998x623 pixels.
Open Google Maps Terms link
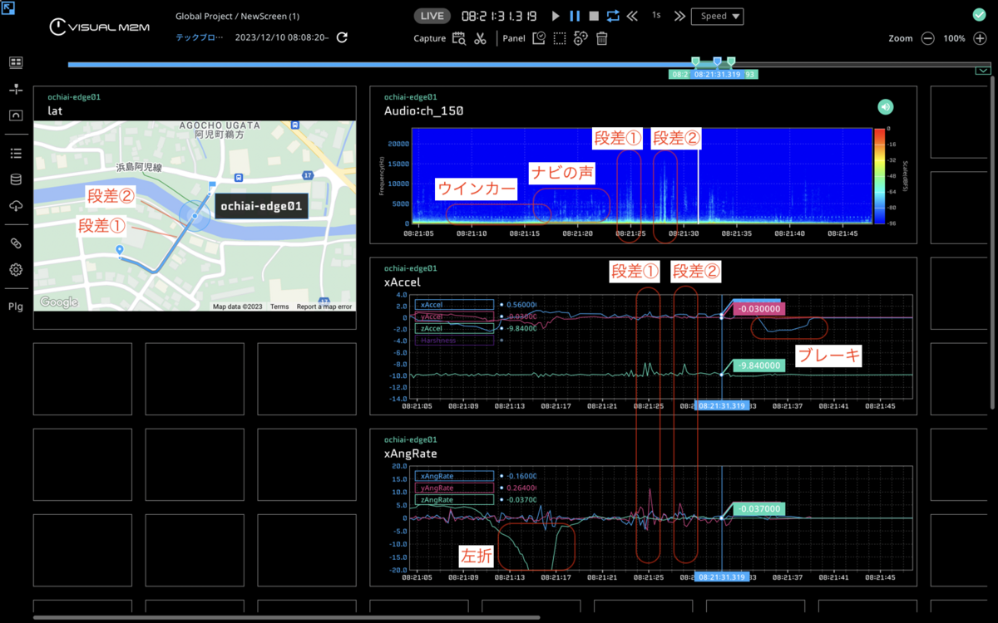[279, 307]
